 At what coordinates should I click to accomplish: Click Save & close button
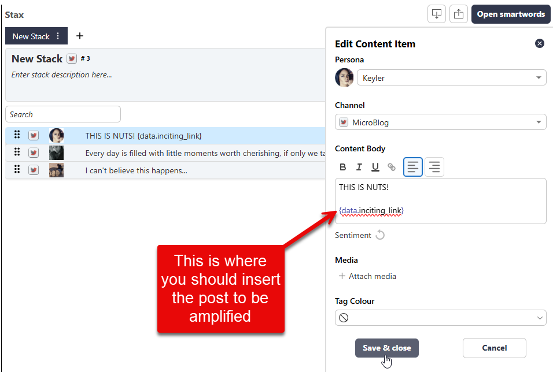(x=386, y=348)
